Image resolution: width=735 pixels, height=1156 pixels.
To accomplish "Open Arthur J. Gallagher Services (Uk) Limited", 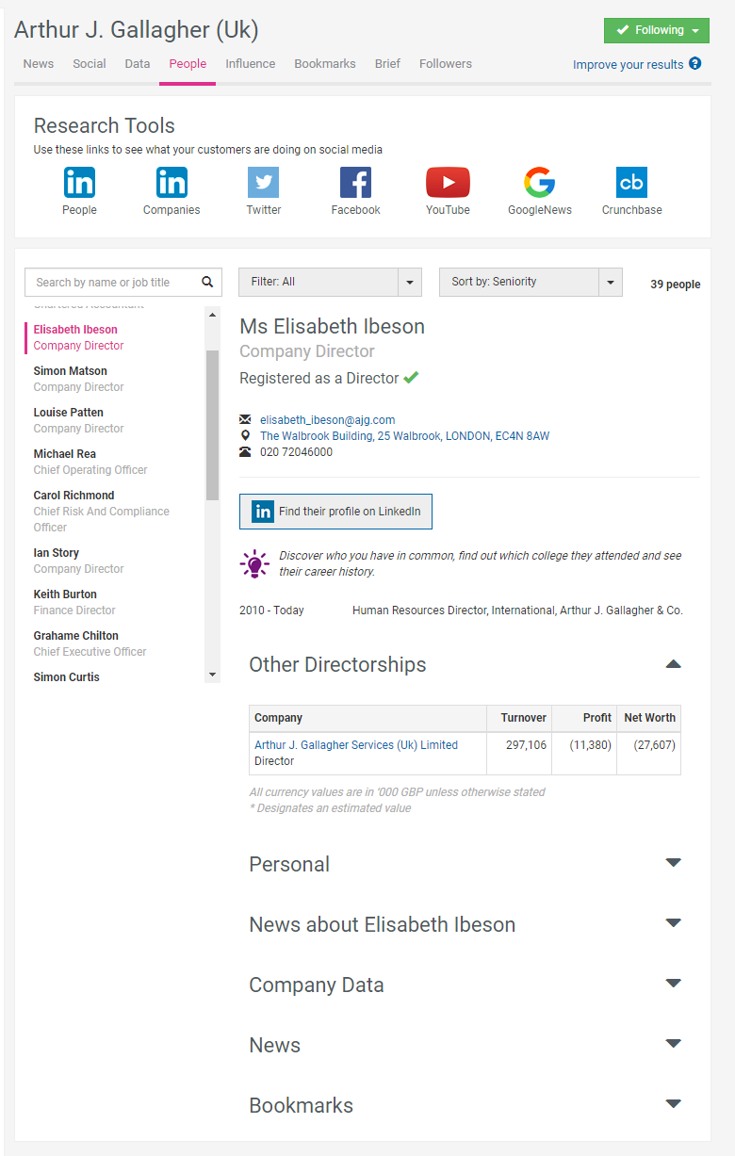I will click(x=356, y=745).
